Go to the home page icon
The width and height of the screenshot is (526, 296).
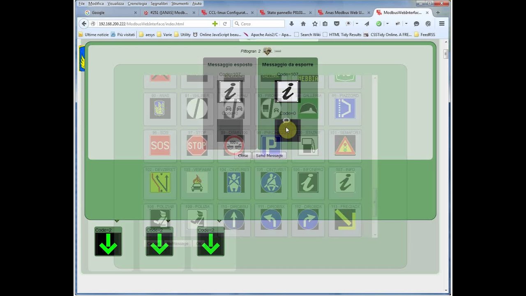(x=303, y=24)
